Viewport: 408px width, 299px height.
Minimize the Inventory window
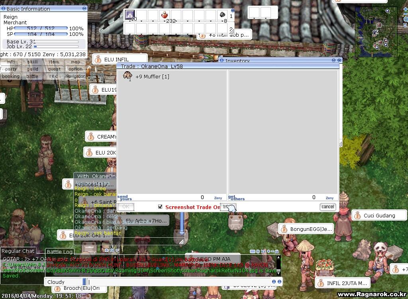tap(333, 61)
